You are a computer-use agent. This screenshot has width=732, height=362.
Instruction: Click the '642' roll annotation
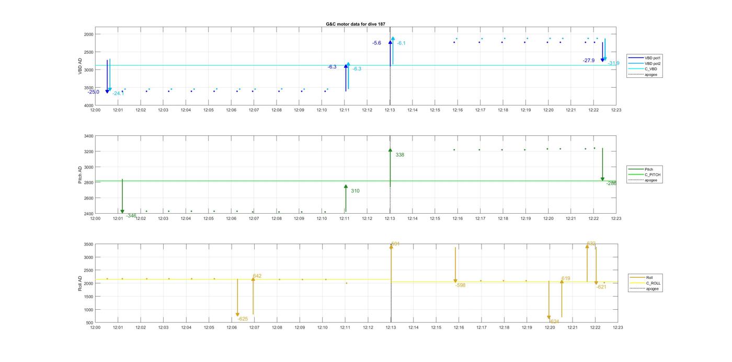point(257,276)
